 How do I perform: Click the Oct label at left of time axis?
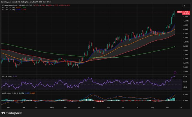pos(8,107)
